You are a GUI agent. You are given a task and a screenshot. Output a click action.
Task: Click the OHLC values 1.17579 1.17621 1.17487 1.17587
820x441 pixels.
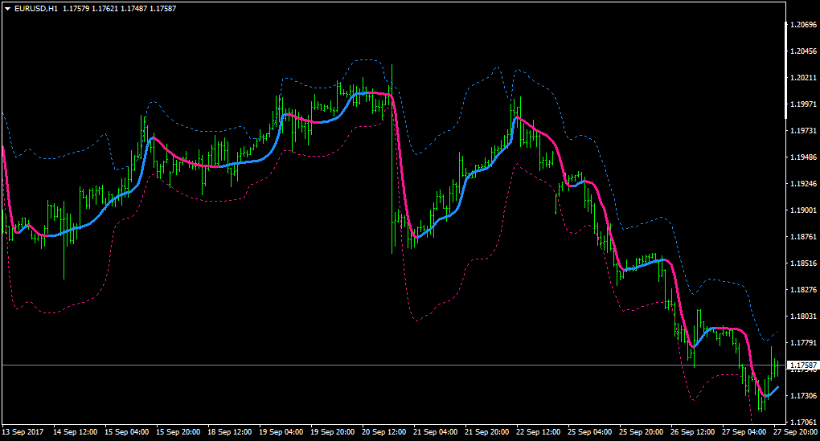pos(119,9)
